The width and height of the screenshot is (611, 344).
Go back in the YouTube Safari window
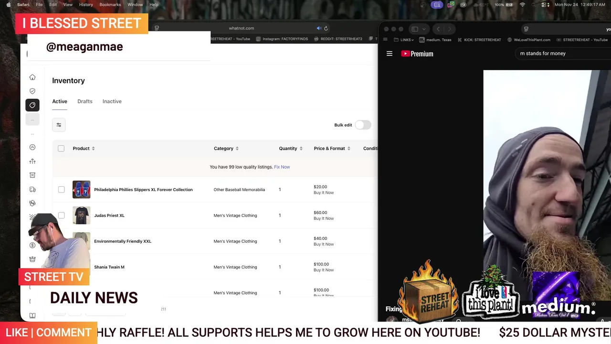click(x=438, y=29)
